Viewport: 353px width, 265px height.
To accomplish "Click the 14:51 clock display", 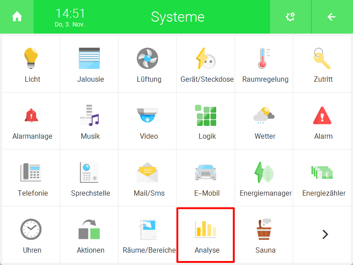I will 70,13.
